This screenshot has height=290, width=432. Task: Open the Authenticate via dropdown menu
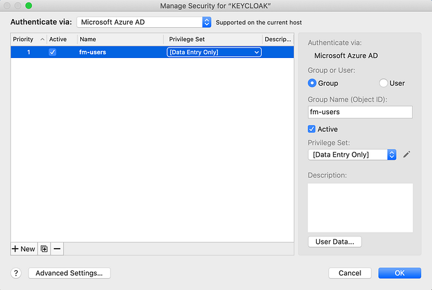(x=144, y=22)
